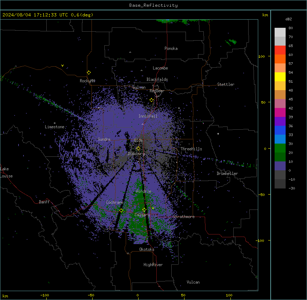Click the km unit label at the bottom-left axis
307x300 pixels.
tap(5, 296)
